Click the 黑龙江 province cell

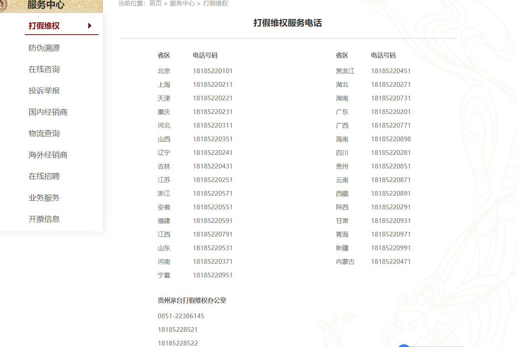pos(345,71)
